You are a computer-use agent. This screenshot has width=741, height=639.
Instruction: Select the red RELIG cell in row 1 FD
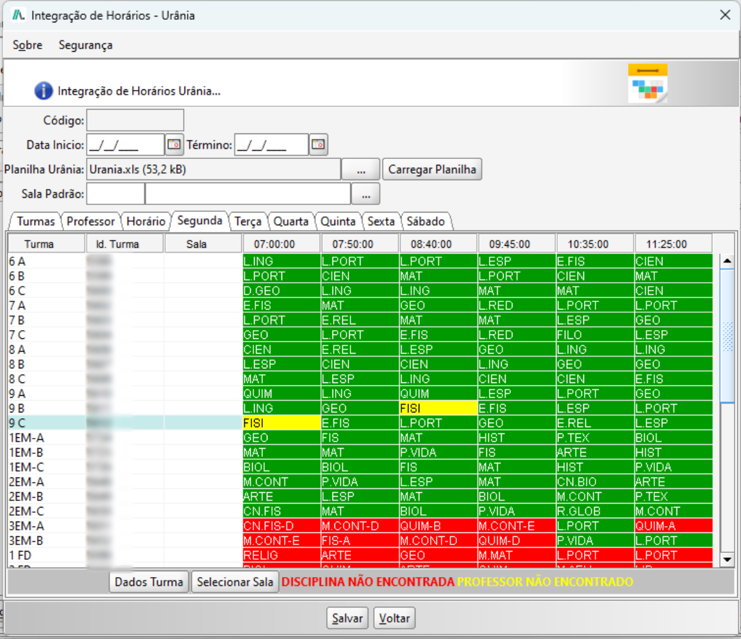click(281, 555)
